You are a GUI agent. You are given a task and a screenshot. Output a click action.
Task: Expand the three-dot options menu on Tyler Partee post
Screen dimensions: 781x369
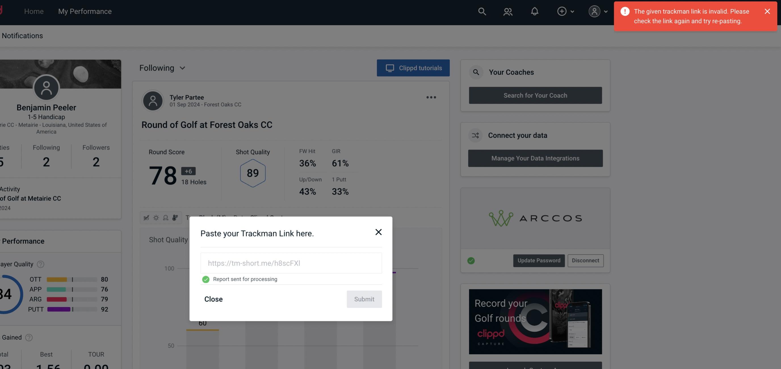coord(431,97)
